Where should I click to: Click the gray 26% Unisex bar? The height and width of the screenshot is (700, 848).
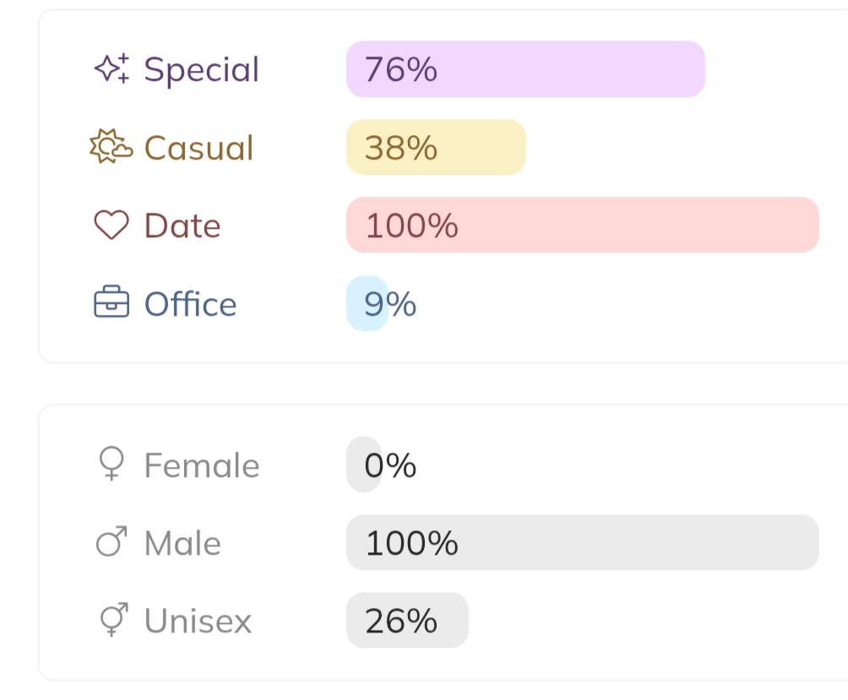(x=407, y=621)
